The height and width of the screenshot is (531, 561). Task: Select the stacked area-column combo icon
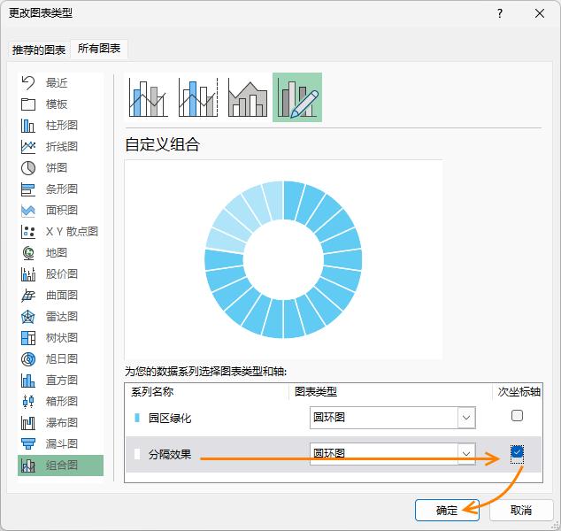coord(247,97)
